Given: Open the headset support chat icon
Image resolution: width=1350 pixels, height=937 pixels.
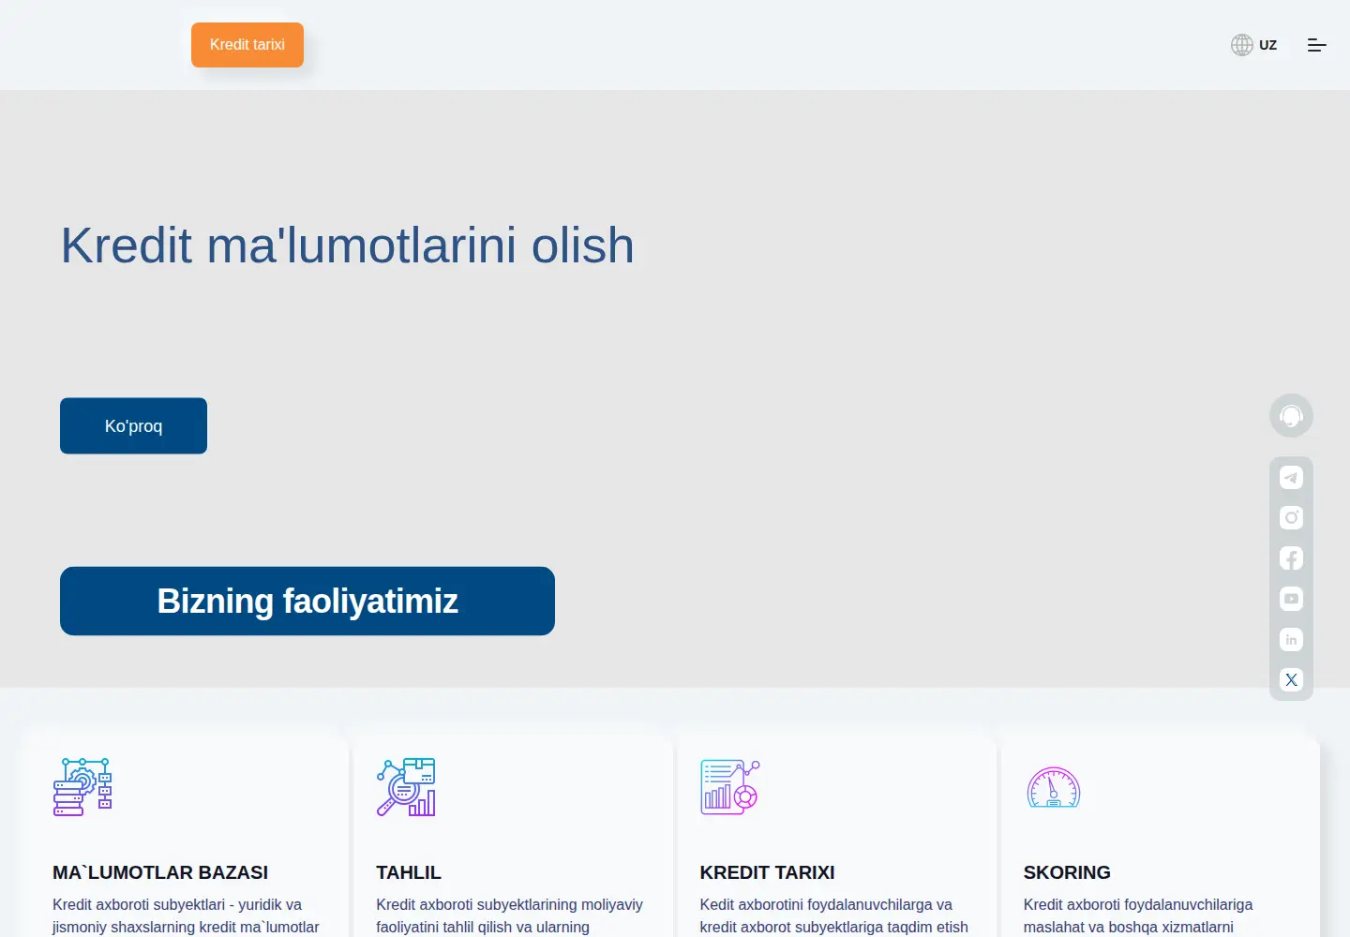Looking at the screenshot, I should pos(1291,415).
